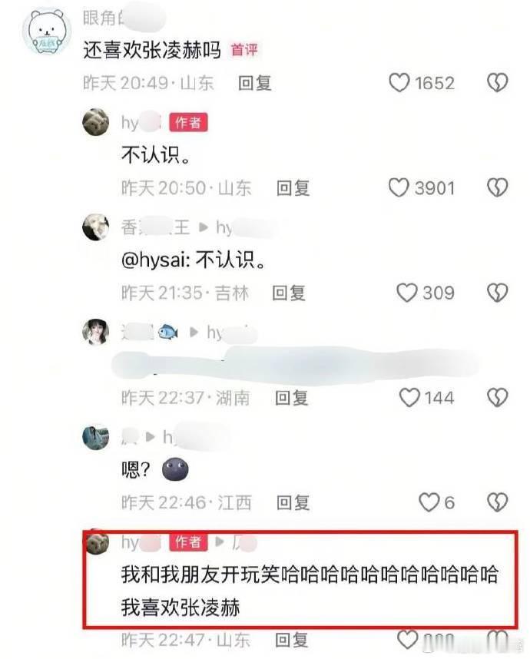Image resolution: width=530 pixels, height=659 pixels.
Task: Like the 湖南 reply with 144 likes
Action: 409,398
